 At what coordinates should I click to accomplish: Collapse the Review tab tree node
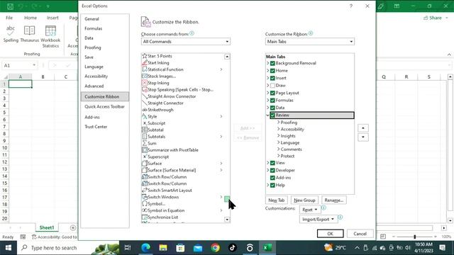268,115
